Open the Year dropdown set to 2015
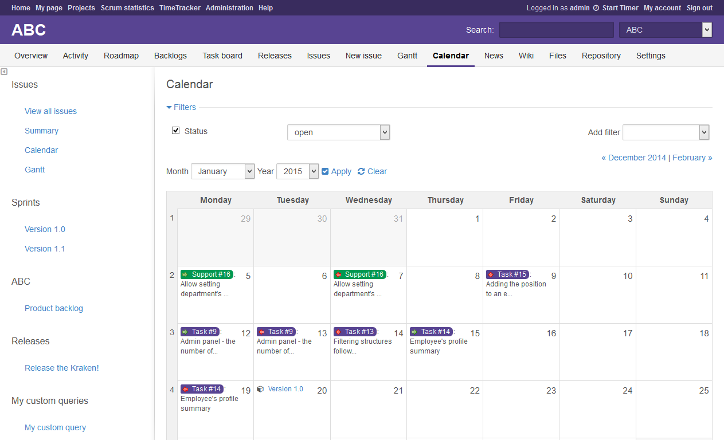The image size is (724, 440). tap(297, 171)
